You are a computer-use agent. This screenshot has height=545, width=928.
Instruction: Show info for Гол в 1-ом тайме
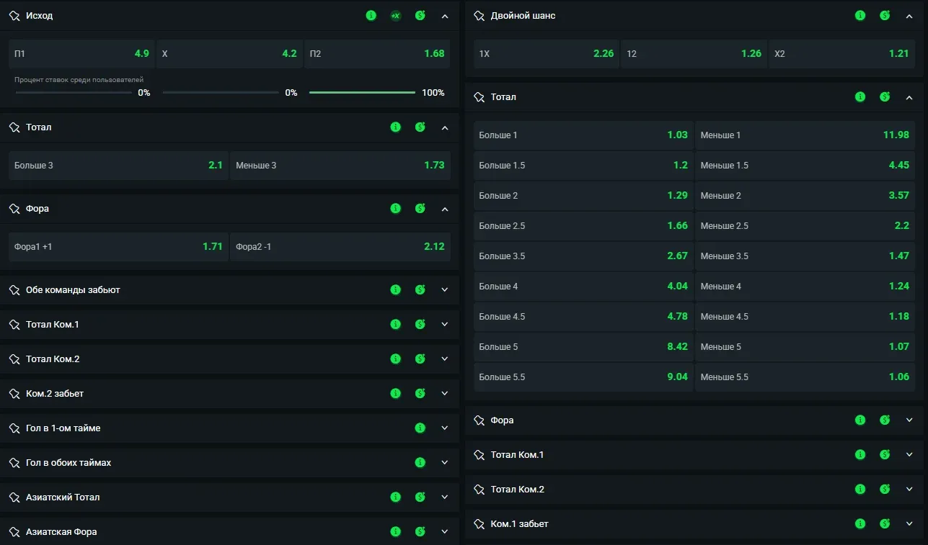[420, 428]
